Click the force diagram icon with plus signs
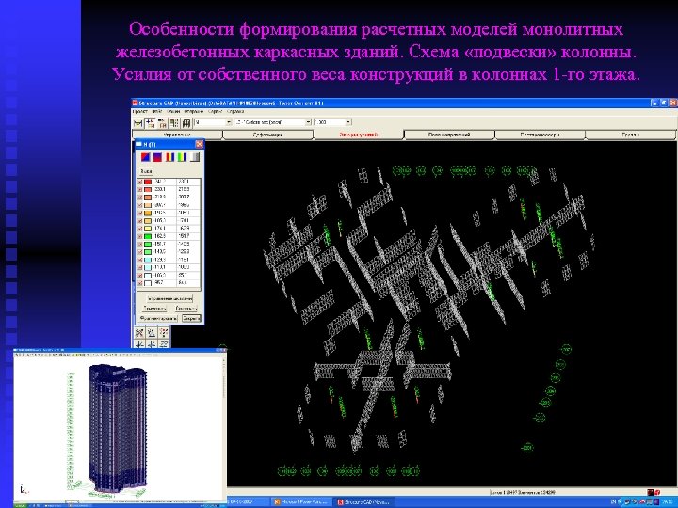The width and height of the screenshot is (678, 508). click(150, 123)
